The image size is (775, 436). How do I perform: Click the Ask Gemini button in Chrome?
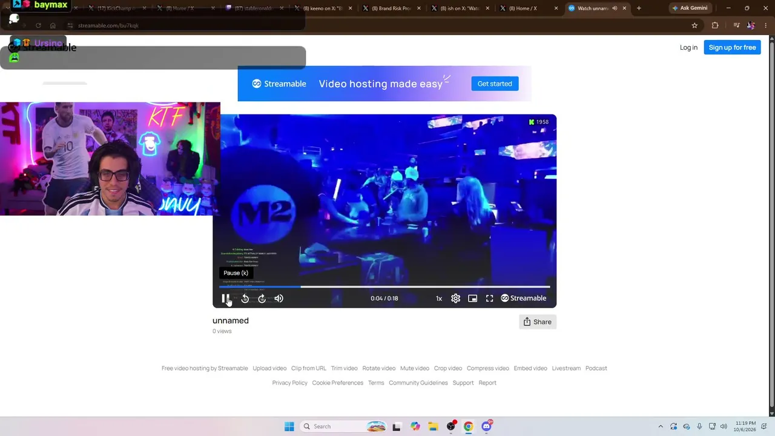tap(690, 8)
